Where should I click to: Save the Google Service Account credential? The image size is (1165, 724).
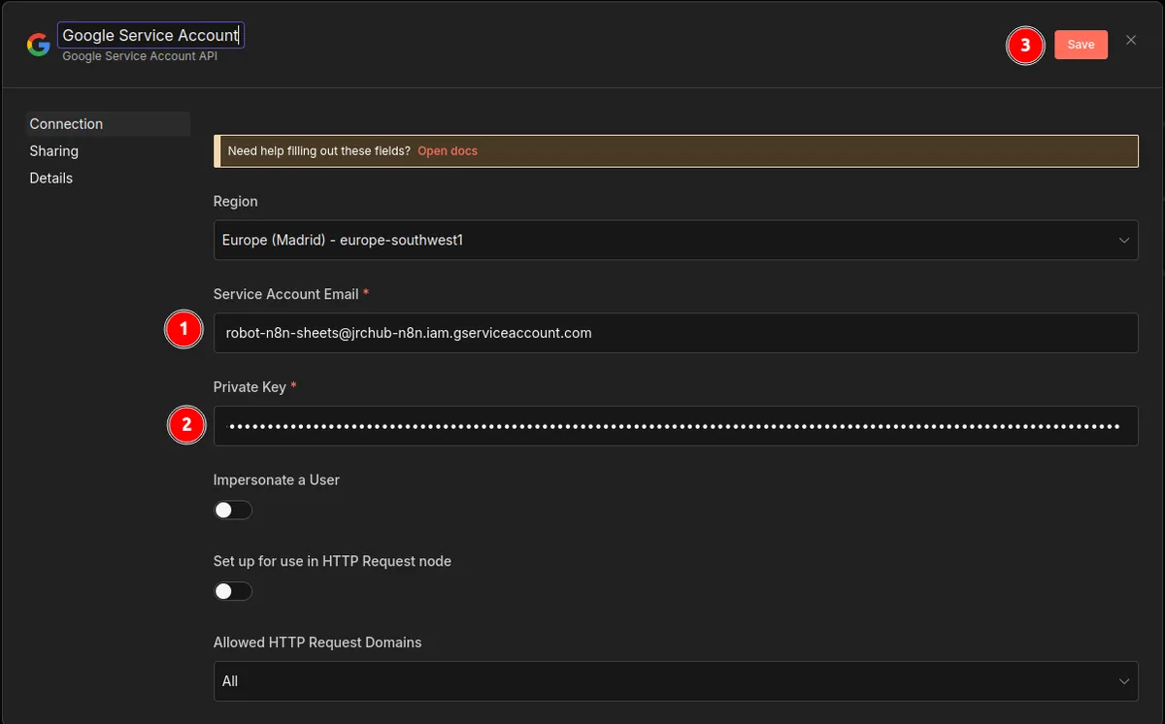point(1081,45)
